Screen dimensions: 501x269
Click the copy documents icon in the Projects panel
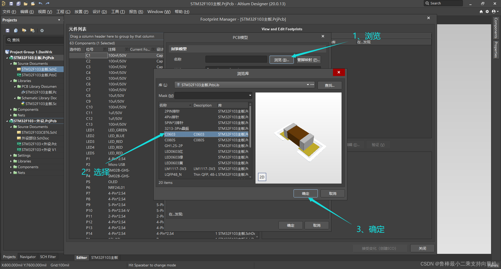click(16, 31)
